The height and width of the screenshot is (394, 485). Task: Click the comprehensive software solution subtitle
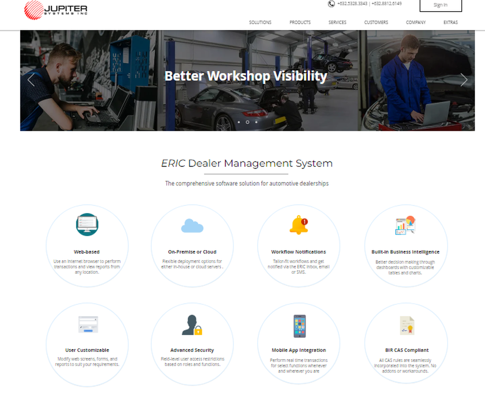(247, 184)
